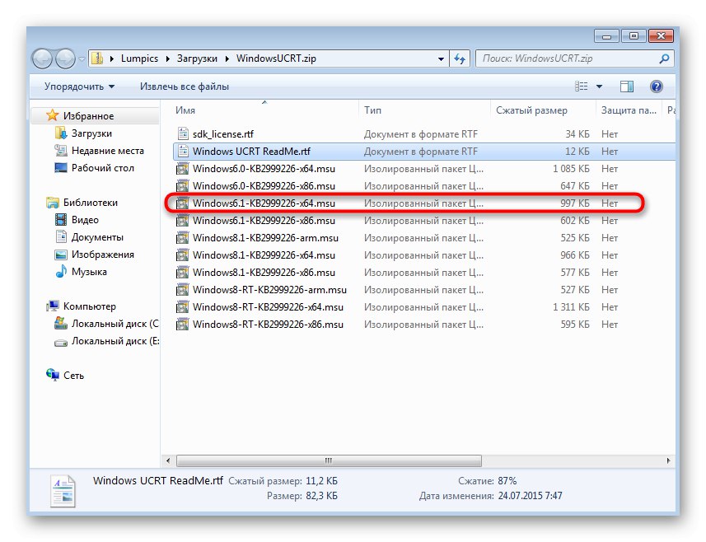Sort by Защита па... column header
706x542 pixels.
pos(629,110)
